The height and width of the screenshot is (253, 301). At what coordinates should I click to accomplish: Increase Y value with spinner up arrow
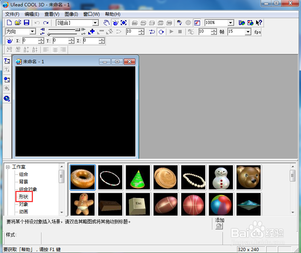(x=71, y=39)
